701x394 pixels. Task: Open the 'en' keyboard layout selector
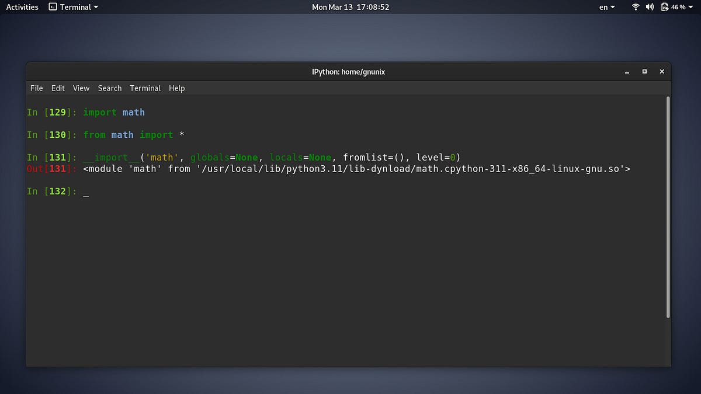(x=608, y=7)
